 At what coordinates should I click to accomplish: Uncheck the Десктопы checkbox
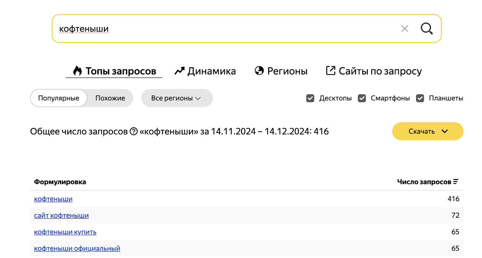click(x=310, y=98)
